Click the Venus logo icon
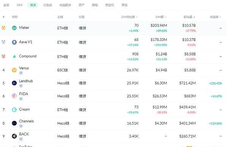228x147 pixels. point(14,70)
